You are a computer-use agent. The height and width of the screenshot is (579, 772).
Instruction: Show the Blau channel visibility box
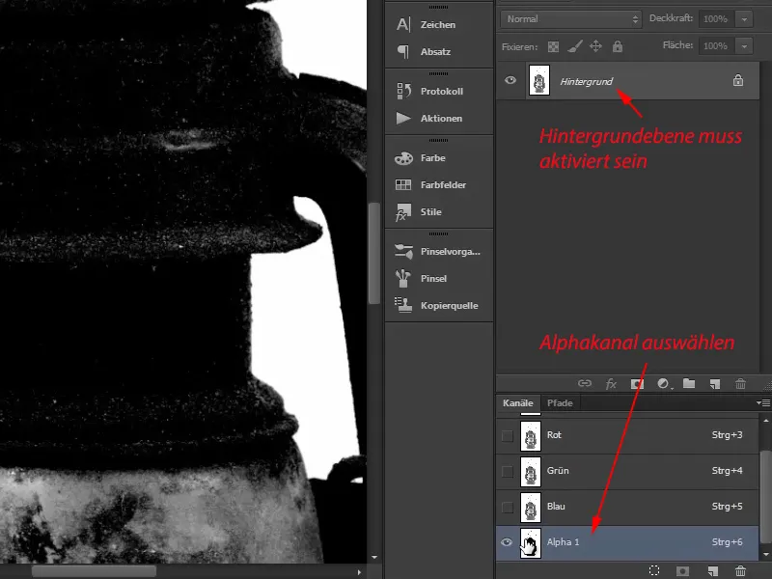(508, 508)
